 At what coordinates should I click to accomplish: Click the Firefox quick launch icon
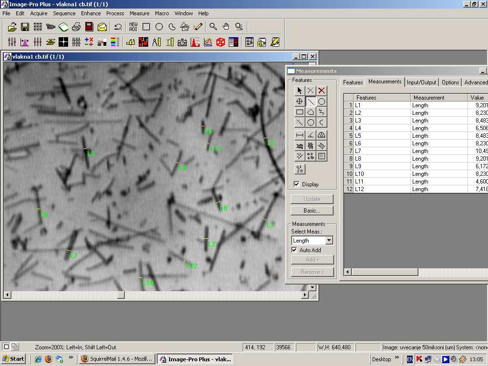tap(49, 359)
